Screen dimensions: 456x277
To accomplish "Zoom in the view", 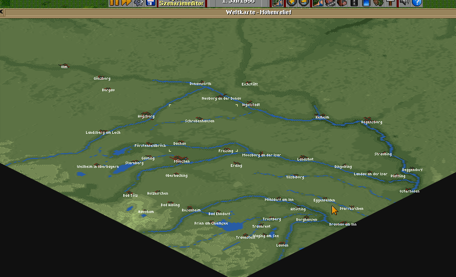I will click(291, 3).
